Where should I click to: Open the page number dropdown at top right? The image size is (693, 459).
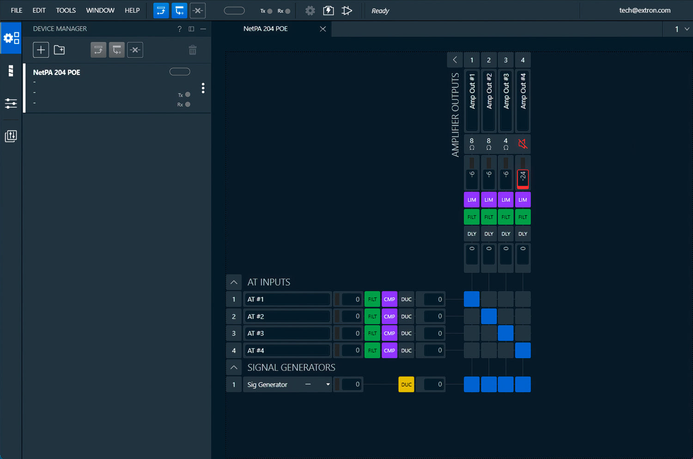tap(687, 29)
